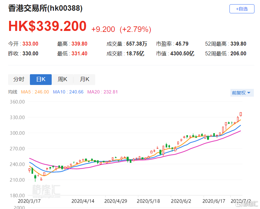The image size is (260, 209).
Task: Click the 2020/6/17 date axis label
Action: click(214, 201)
